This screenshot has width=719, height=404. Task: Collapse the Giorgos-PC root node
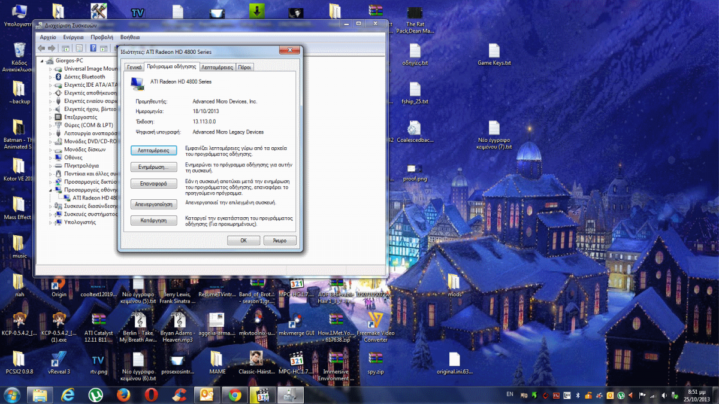point(43,60)
